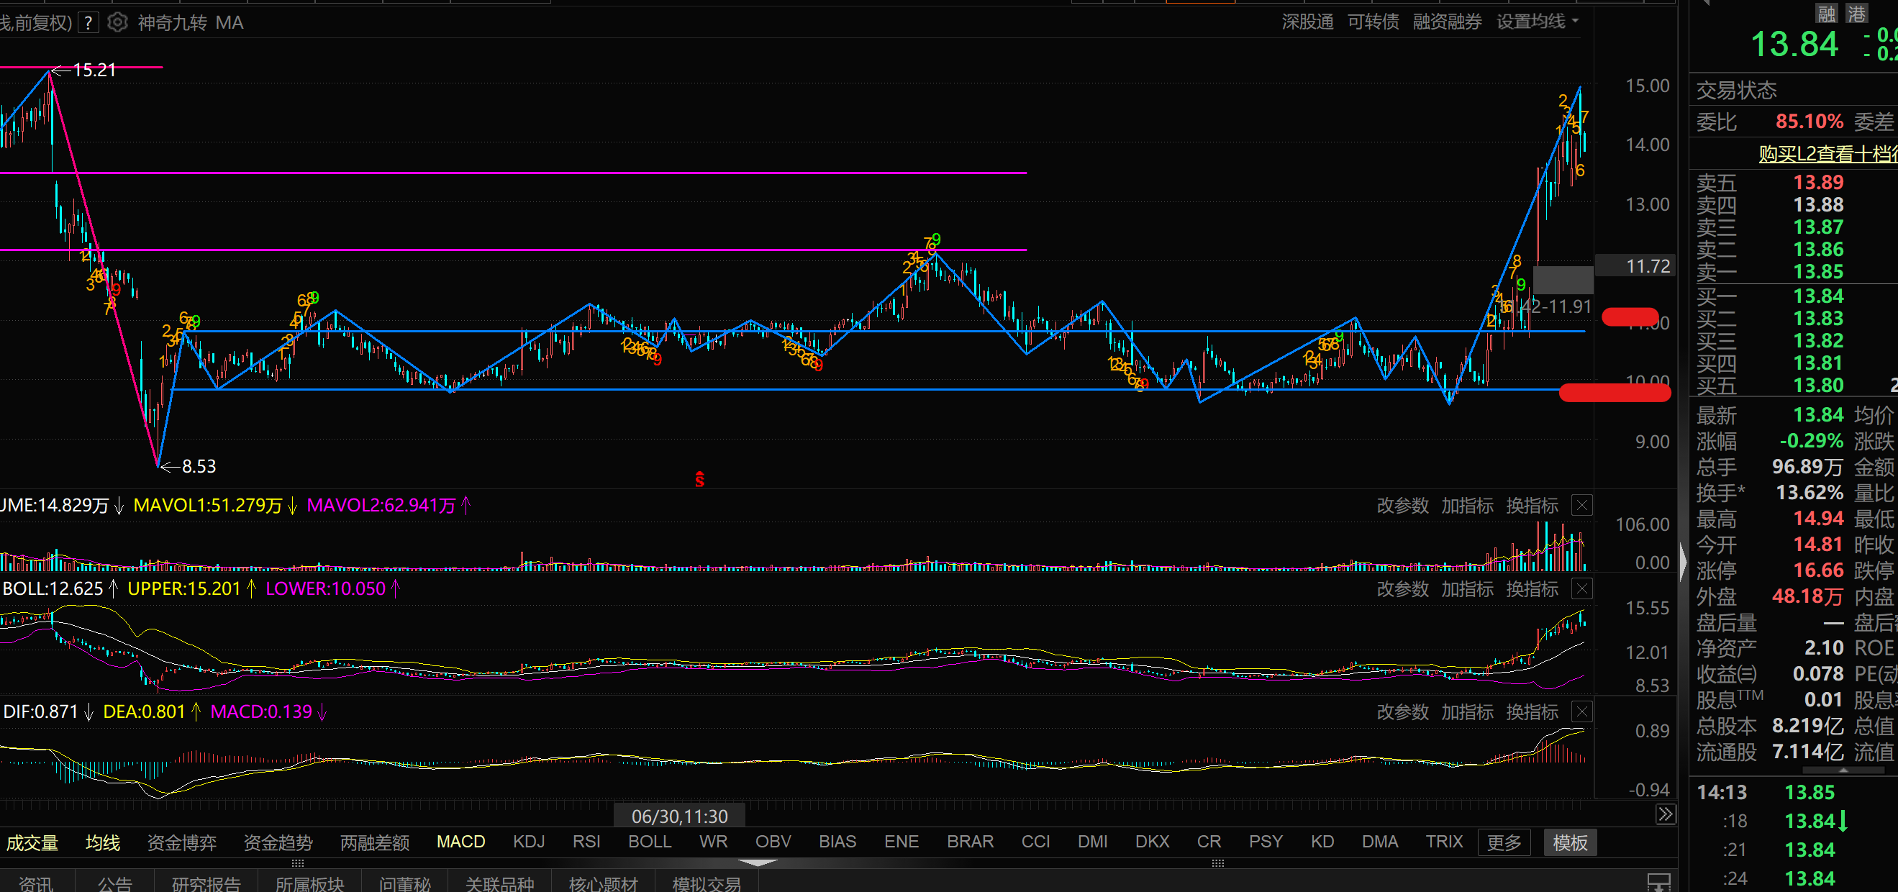This screenshot has width=1898, height=892.
Task: Select the KDJ indicator tab
Action: pyautogui.click(x=528, y=841)
